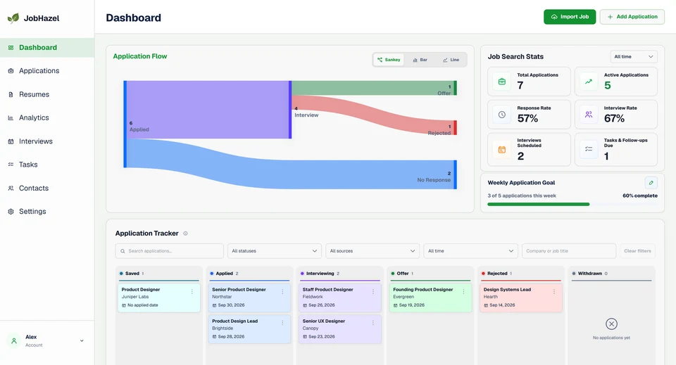
Task: Open options menu on Staff Product Designer card
Action: [373, 292]
